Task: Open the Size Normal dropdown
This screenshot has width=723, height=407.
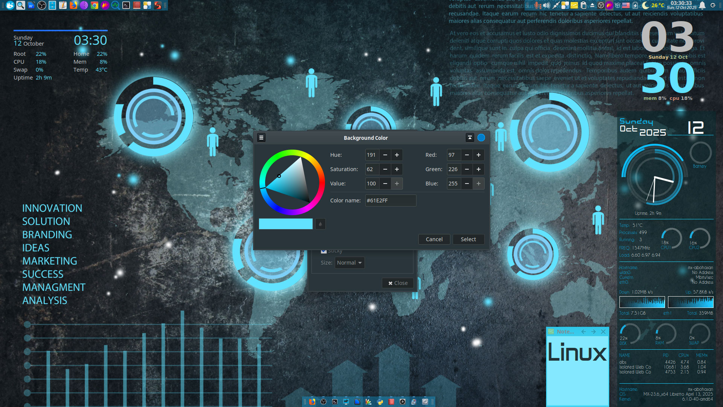Action: pos(349,263)
